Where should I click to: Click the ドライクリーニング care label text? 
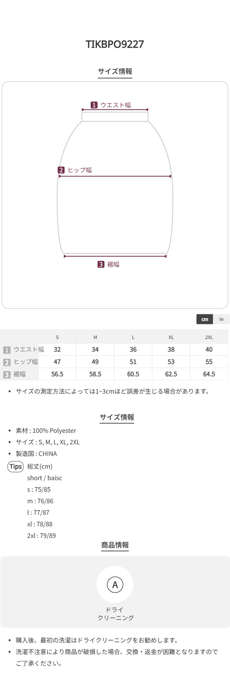coord(115,614)
